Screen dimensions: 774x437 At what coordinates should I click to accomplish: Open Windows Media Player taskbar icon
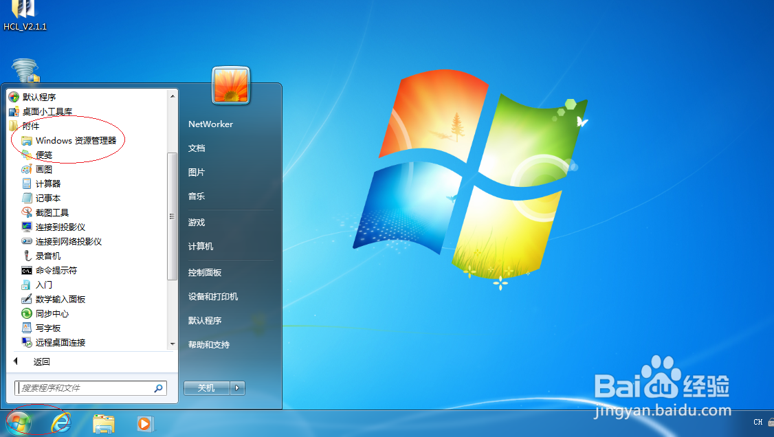pyautogui.click(x=146, y=424)
